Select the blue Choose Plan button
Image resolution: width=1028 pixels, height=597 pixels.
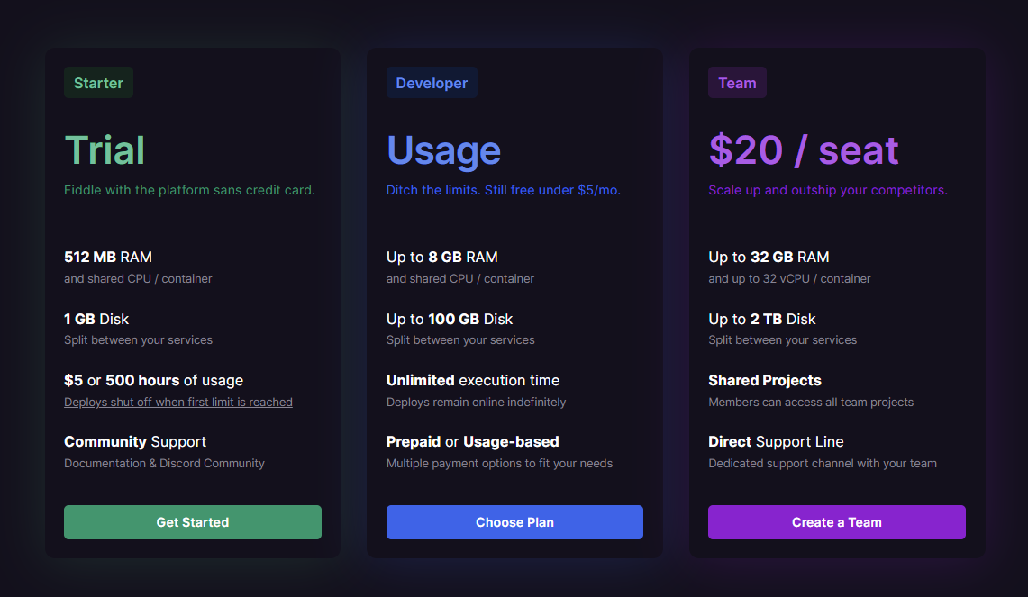[x=514, y=522]
